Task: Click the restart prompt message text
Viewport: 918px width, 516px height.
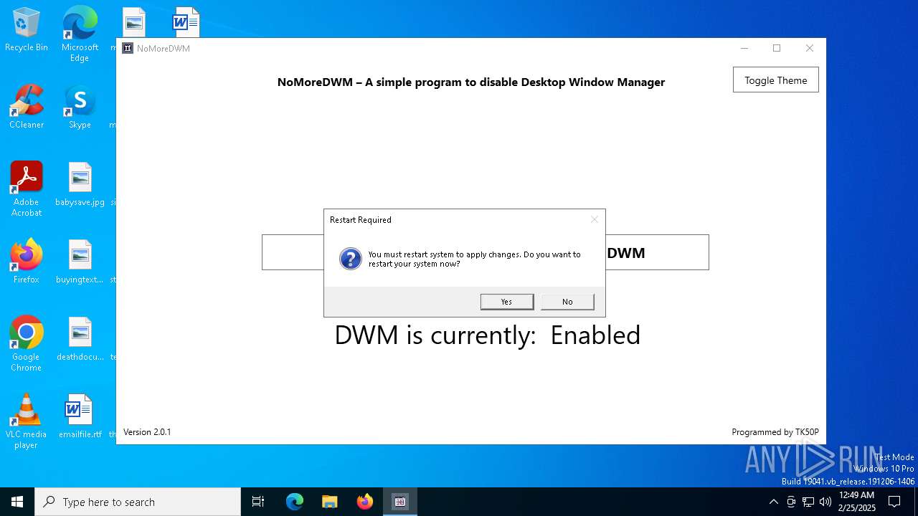Action: click(x=474, y=259)
